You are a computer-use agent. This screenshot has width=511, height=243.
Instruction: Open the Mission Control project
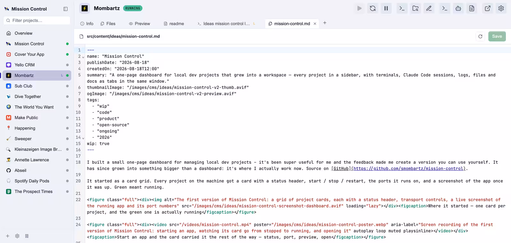point(37,44)
